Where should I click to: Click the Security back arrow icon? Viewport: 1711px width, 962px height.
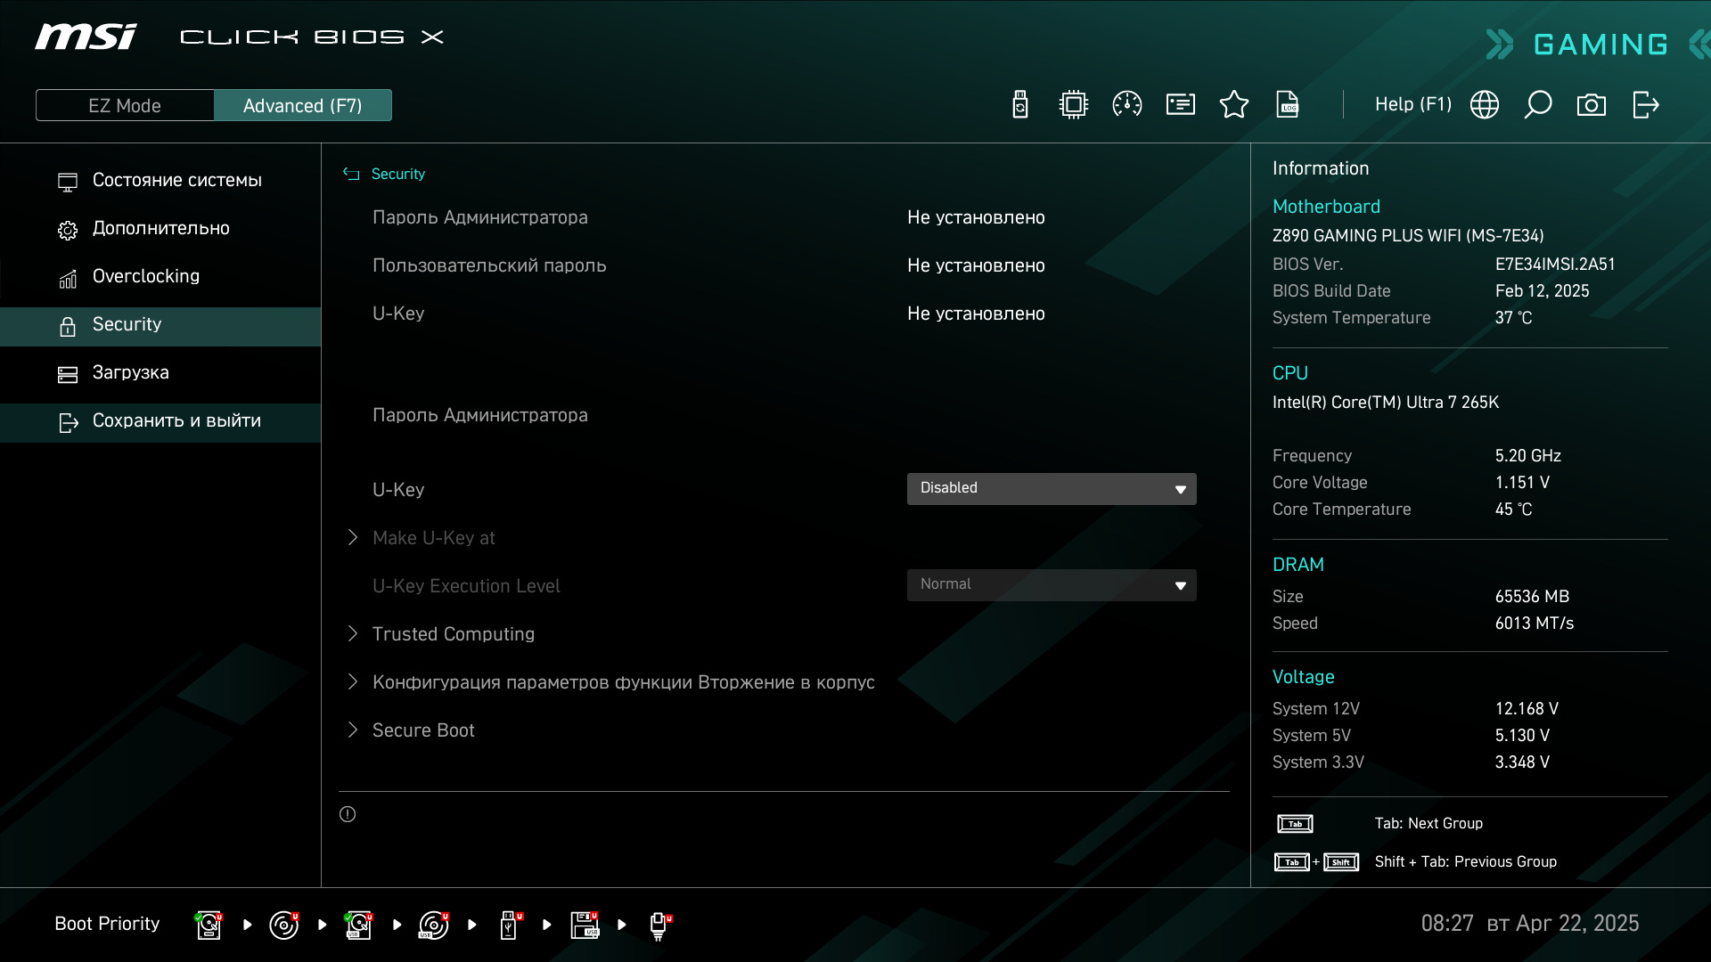(351, 174)
